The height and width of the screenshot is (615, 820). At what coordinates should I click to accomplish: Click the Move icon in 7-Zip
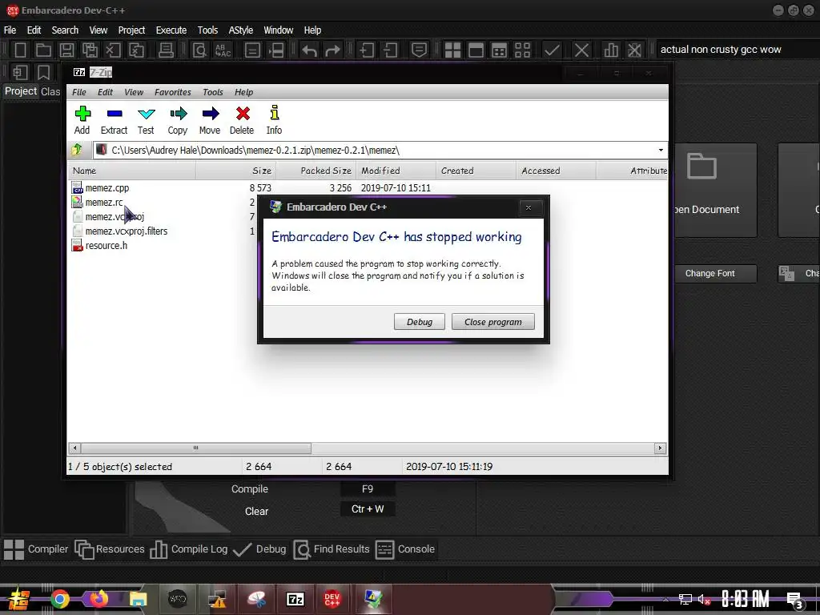(x=211, y=114)
